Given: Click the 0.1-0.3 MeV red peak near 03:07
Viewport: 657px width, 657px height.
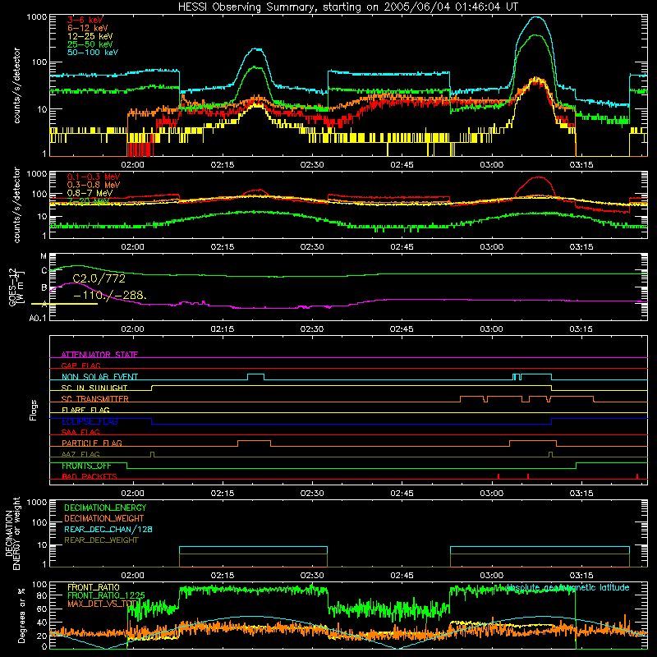Looking at the screenshot, I should click(538, 177).
